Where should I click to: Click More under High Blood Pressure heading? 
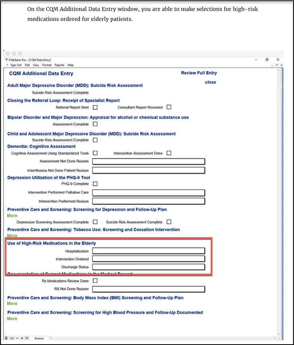[12, 318]
